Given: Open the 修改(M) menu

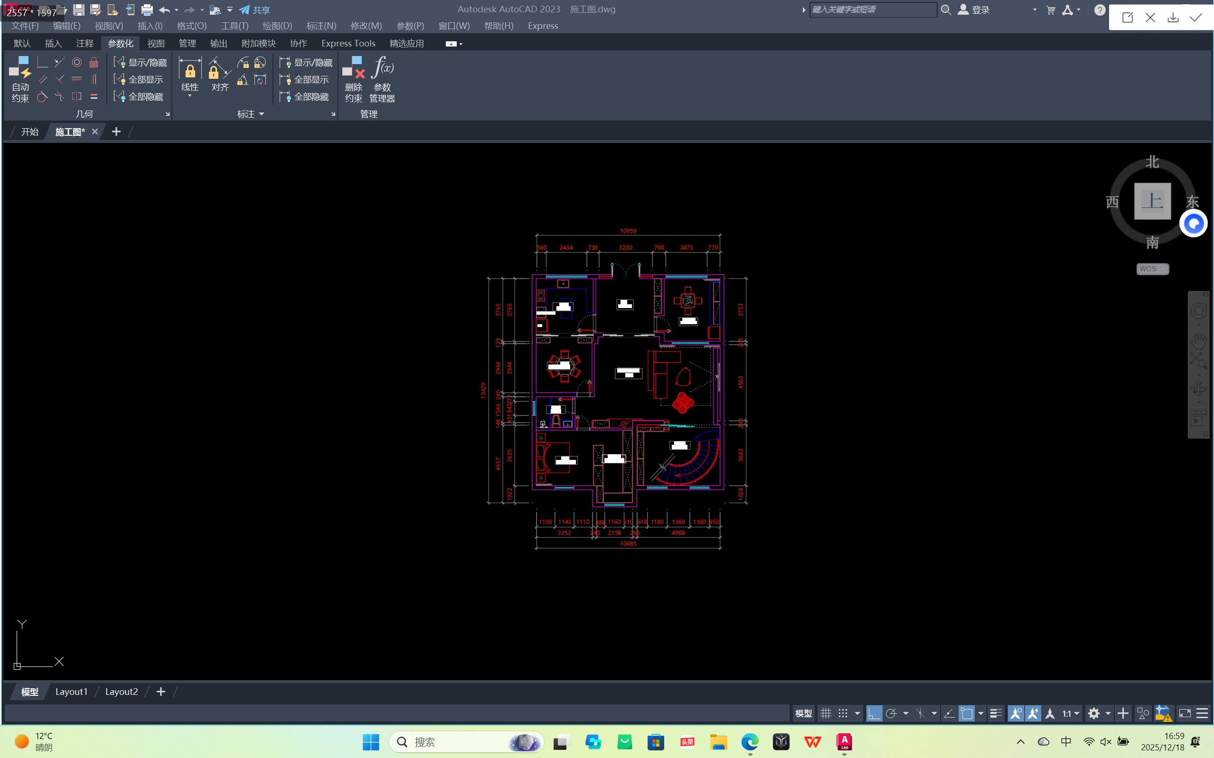Looking at the screenshot, I should [x=366, y=26].
